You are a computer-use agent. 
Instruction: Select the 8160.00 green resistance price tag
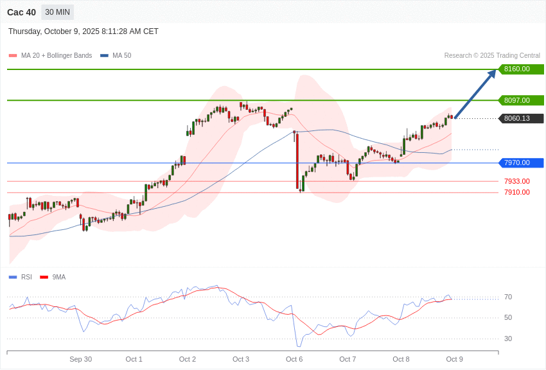point(520,69)
